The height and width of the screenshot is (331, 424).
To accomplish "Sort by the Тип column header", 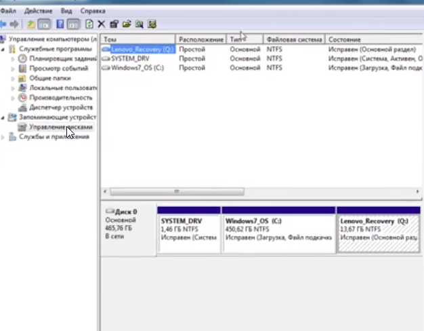I will point(245,39).
